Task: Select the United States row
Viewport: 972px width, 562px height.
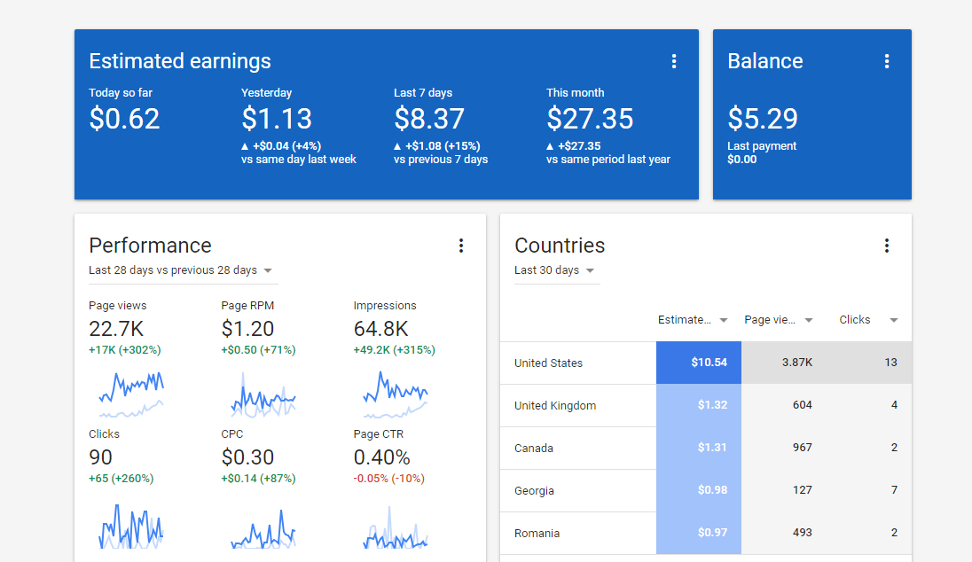Action: (x=549, y=363)
